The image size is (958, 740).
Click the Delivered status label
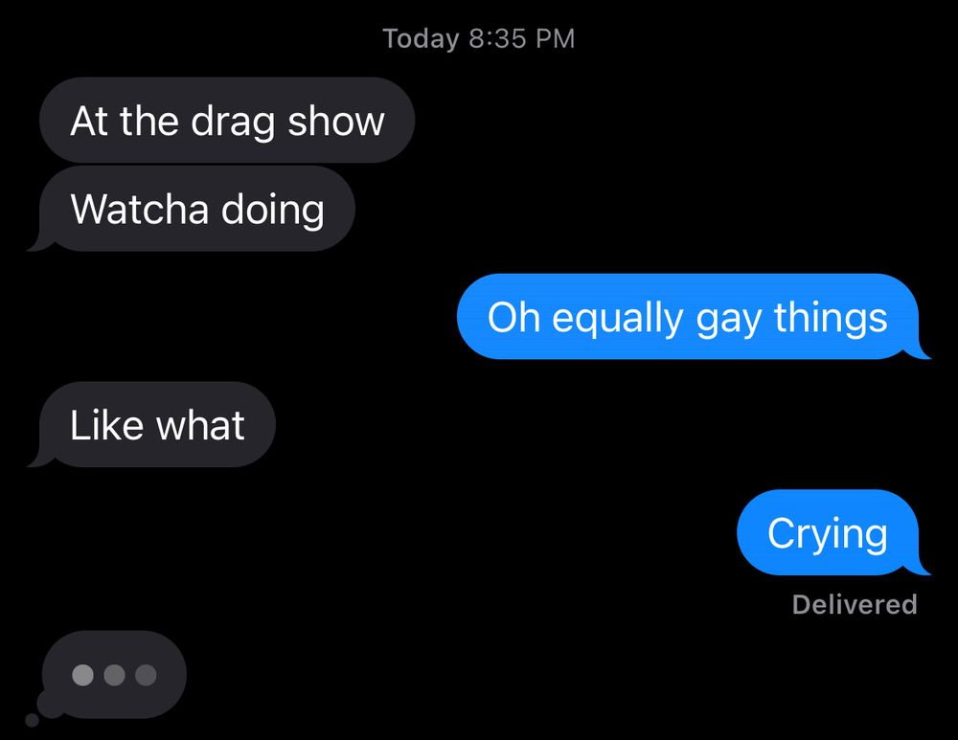click(x=855, y=604)
